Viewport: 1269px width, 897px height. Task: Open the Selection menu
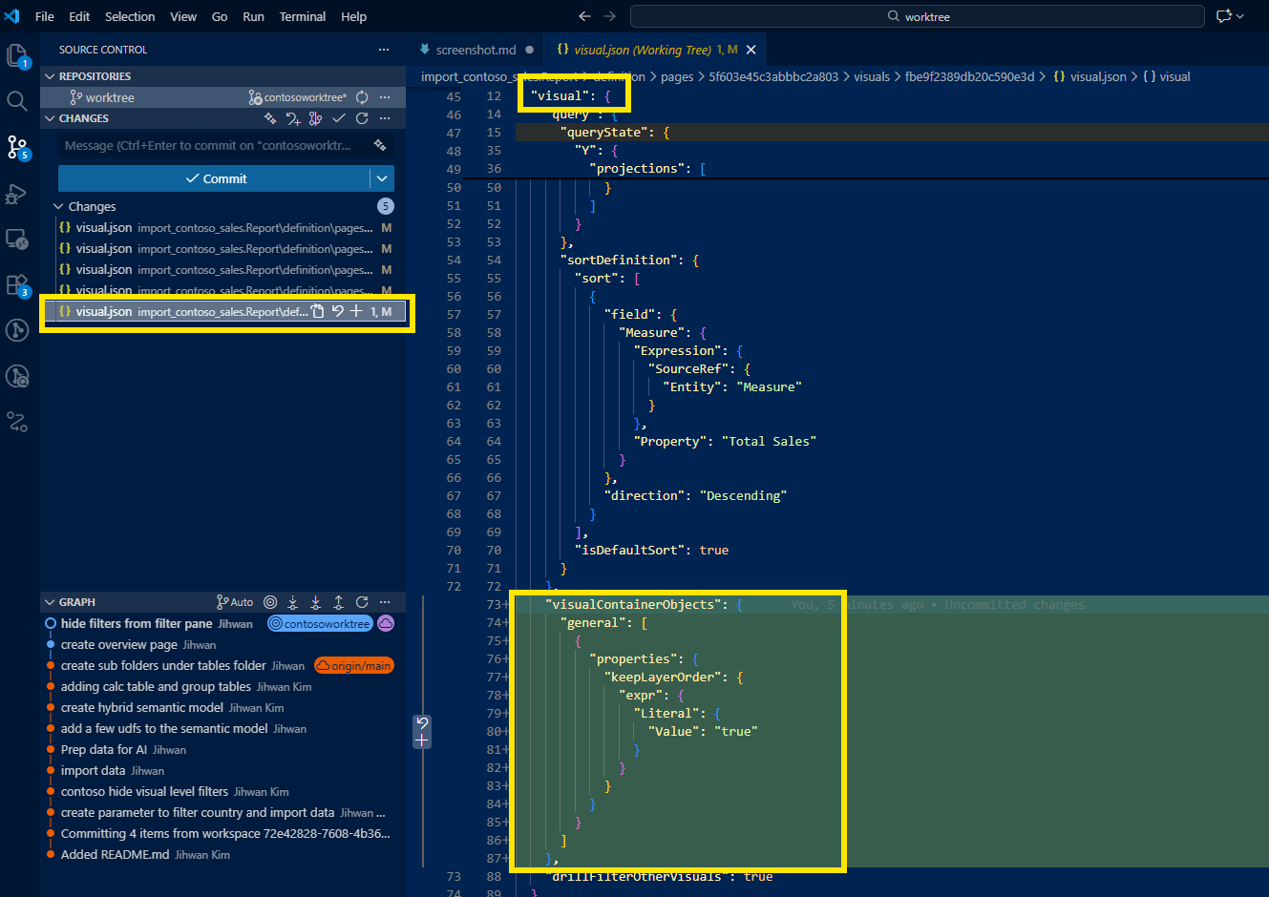(130, 16)
